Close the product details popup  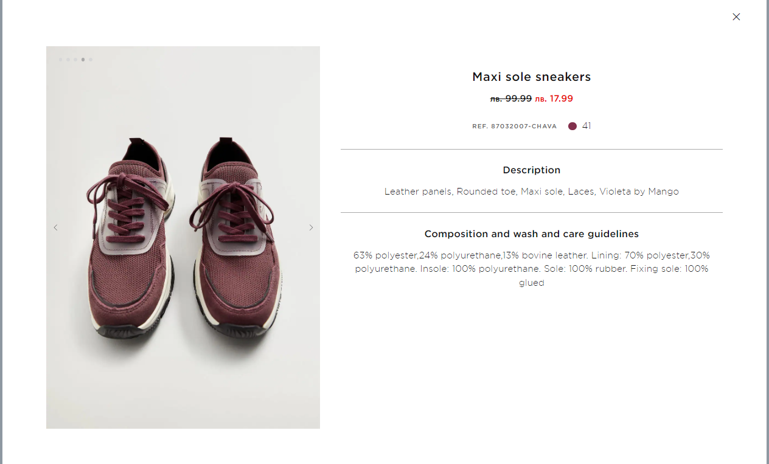point(736,17)
